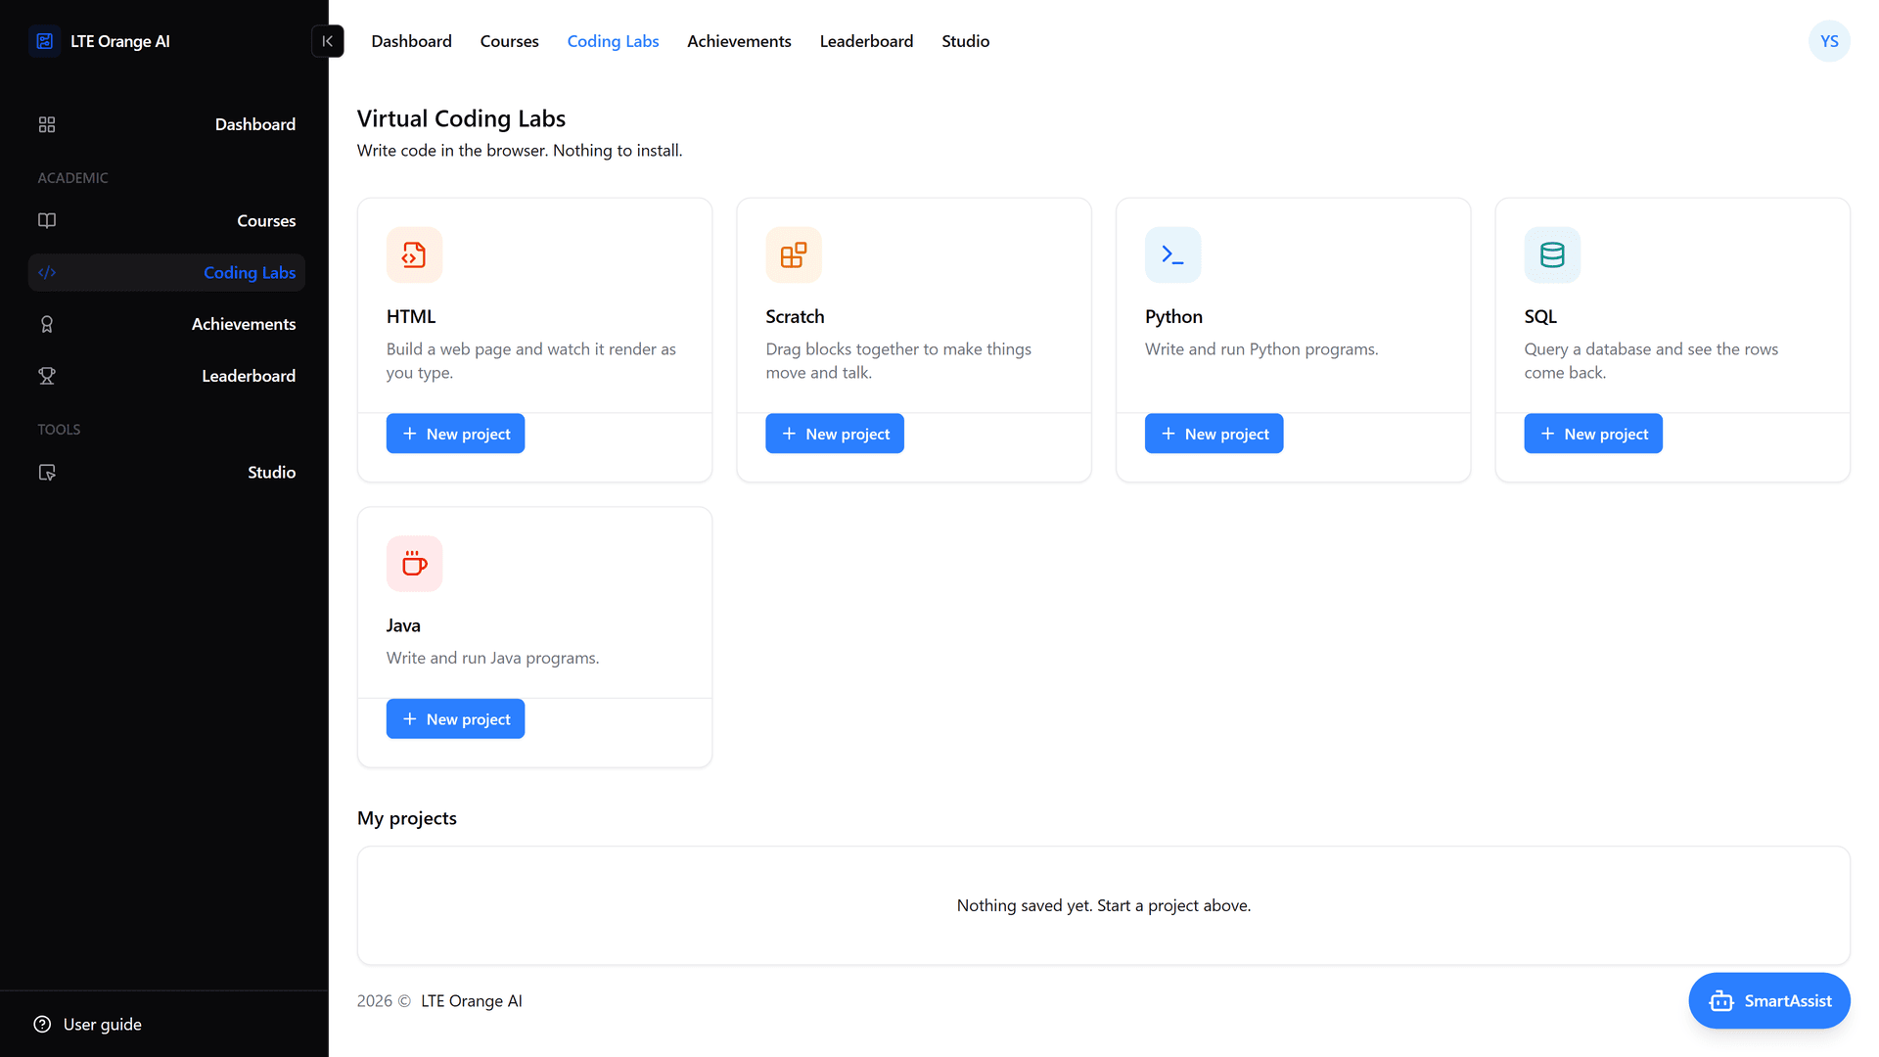
Task: Click the SmartAssist robot icon
Action: point(1721,1001)
